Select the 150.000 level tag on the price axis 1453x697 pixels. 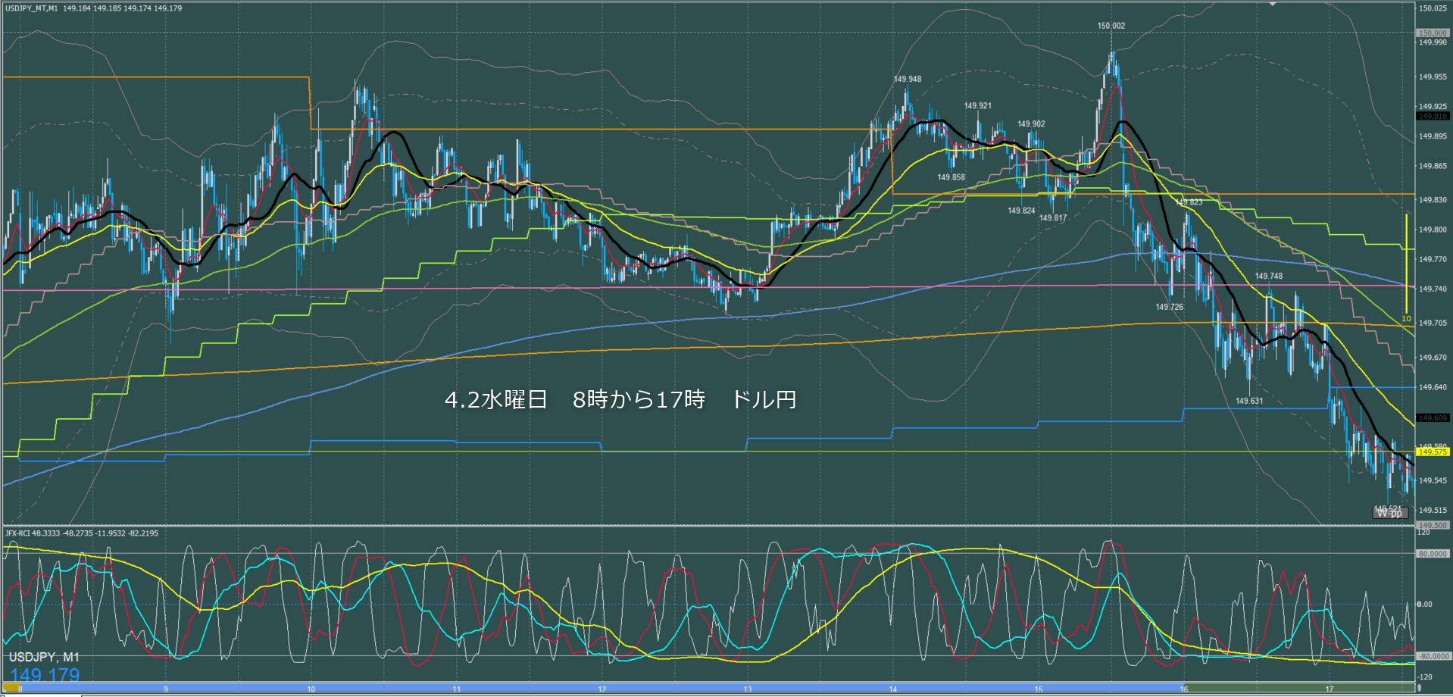[1433, 33]
